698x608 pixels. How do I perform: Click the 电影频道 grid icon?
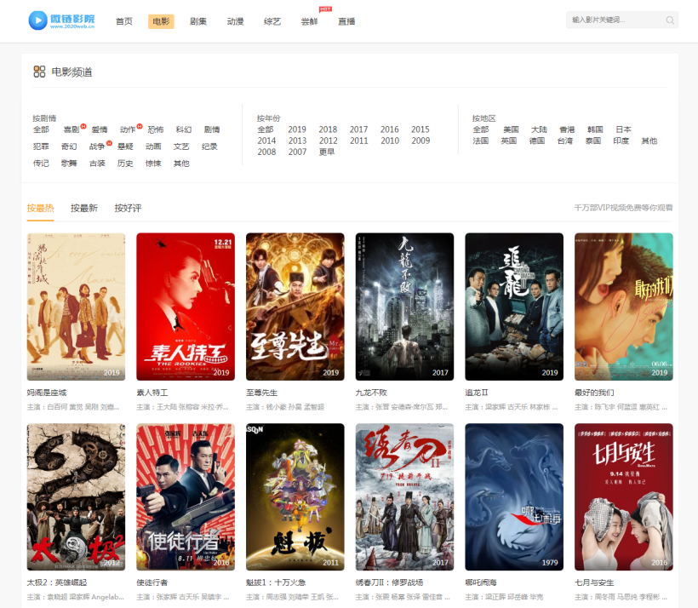point(39,72)
